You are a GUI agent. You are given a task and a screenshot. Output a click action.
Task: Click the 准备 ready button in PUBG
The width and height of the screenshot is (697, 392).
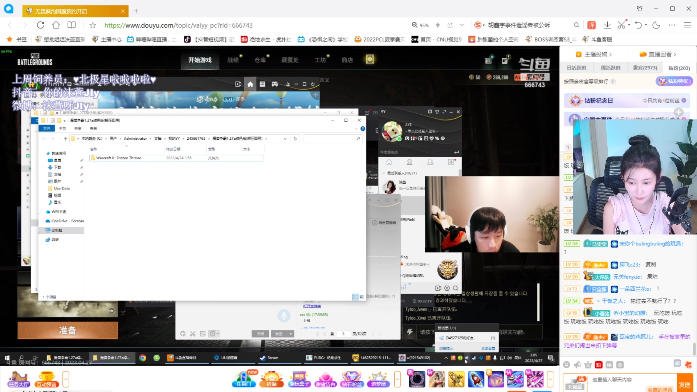[68, 330]
